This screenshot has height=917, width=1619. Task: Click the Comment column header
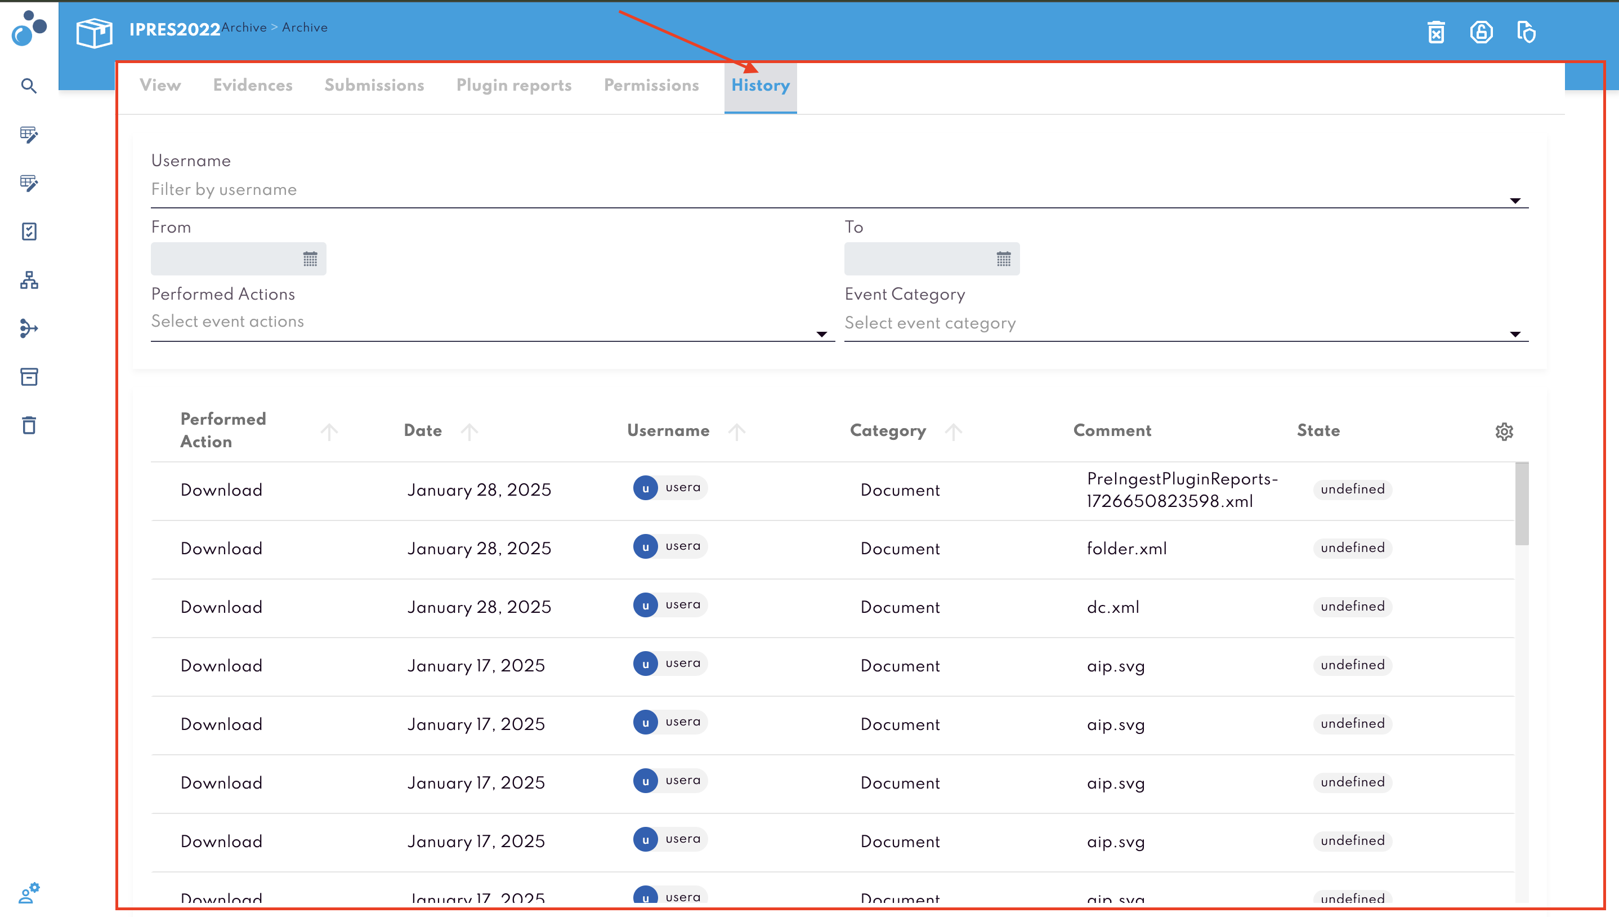point(1112,431)
